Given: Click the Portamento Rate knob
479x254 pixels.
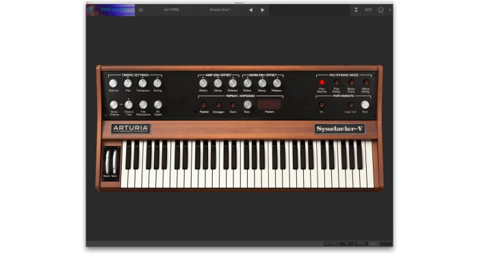Looking at the screenshot, I should pyautogui.click(x=365, y=104).
